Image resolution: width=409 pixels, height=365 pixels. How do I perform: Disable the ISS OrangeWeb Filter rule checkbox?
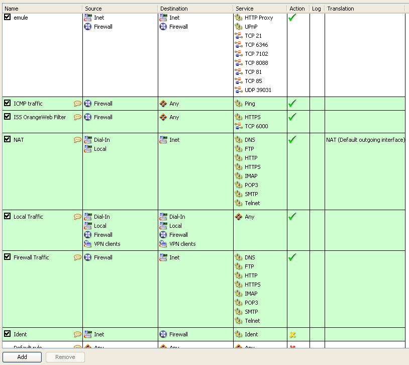coord(8,117)
